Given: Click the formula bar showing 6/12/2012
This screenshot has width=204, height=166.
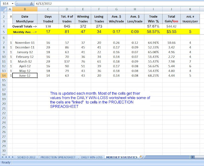Looking at the screenshot, I should coord(119,4).
